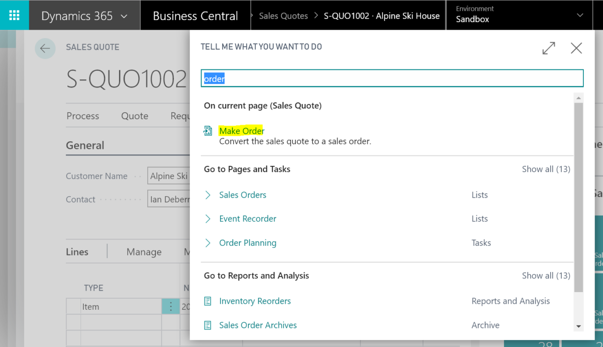Viewport: 603px width, 347px height.
Task: Go to Sales Quotes breadcrumb
Action: 283,16
